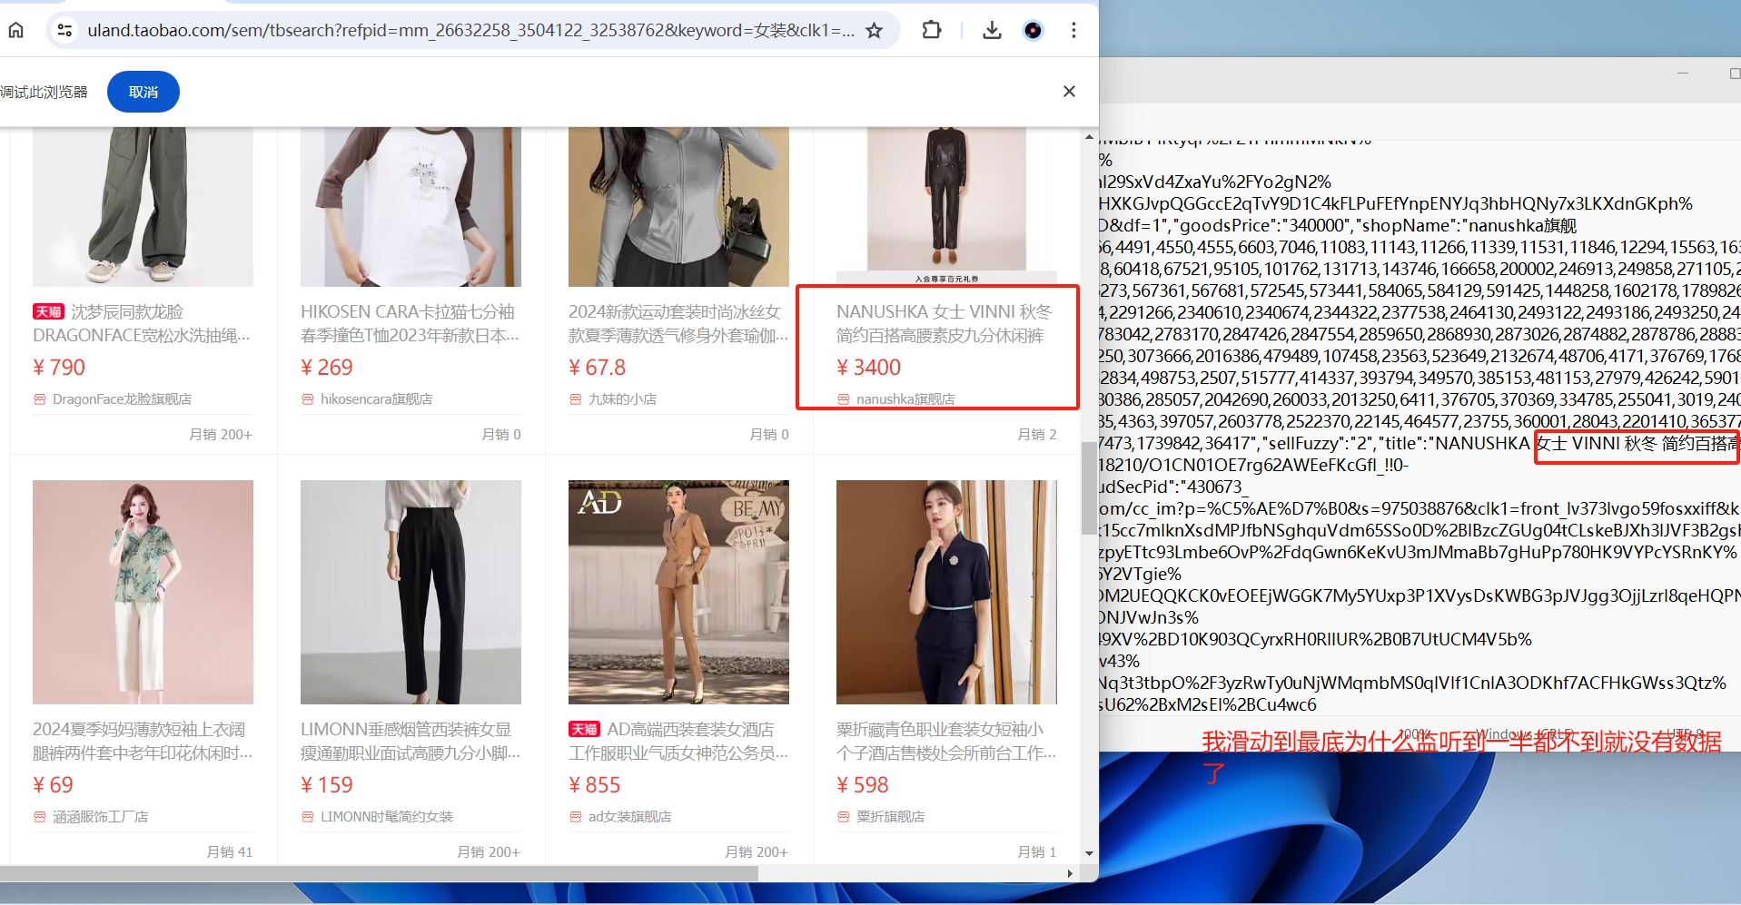Open the DragonFace龙脸旗舰店 shop link
The height and width of the screenshot is (905, 1741).
pos(122,398)
